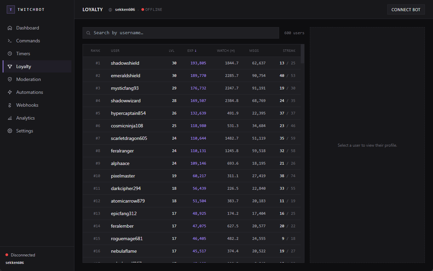Sort by the MSGS column header
Viewport: 433px width, 271px height.
tap(254, 50)
